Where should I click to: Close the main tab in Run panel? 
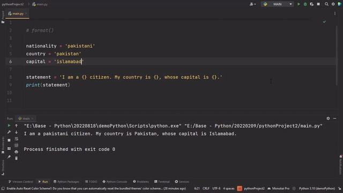tap(32, 118)
